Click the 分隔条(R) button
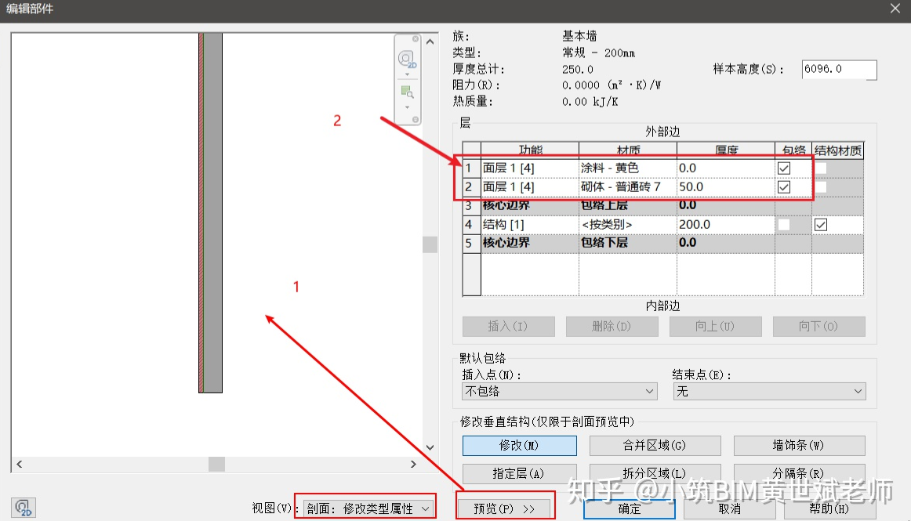The width and height of the screenshot is (911, 521). pos(799,473)
